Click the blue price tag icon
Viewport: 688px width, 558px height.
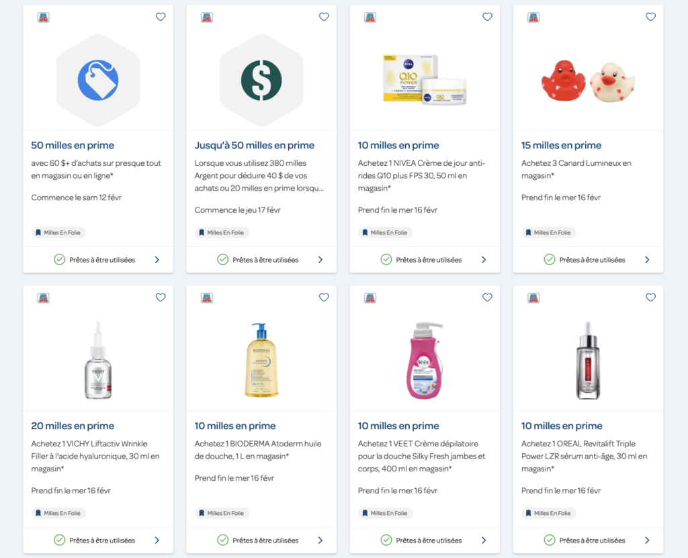pyautogui.click(x=98, y=81)
